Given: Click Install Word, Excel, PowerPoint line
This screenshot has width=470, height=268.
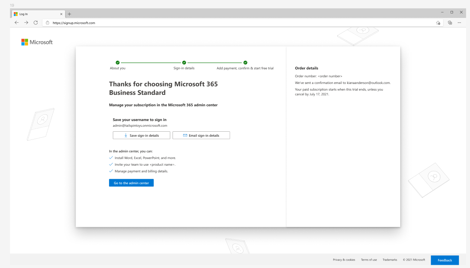Looking at the screenshot, I should point(145,158).
